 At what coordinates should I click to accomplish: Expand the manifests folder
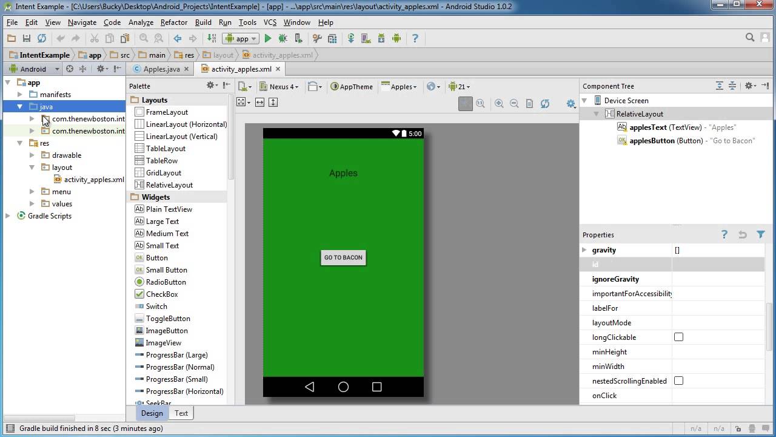[x=20, y=95]
